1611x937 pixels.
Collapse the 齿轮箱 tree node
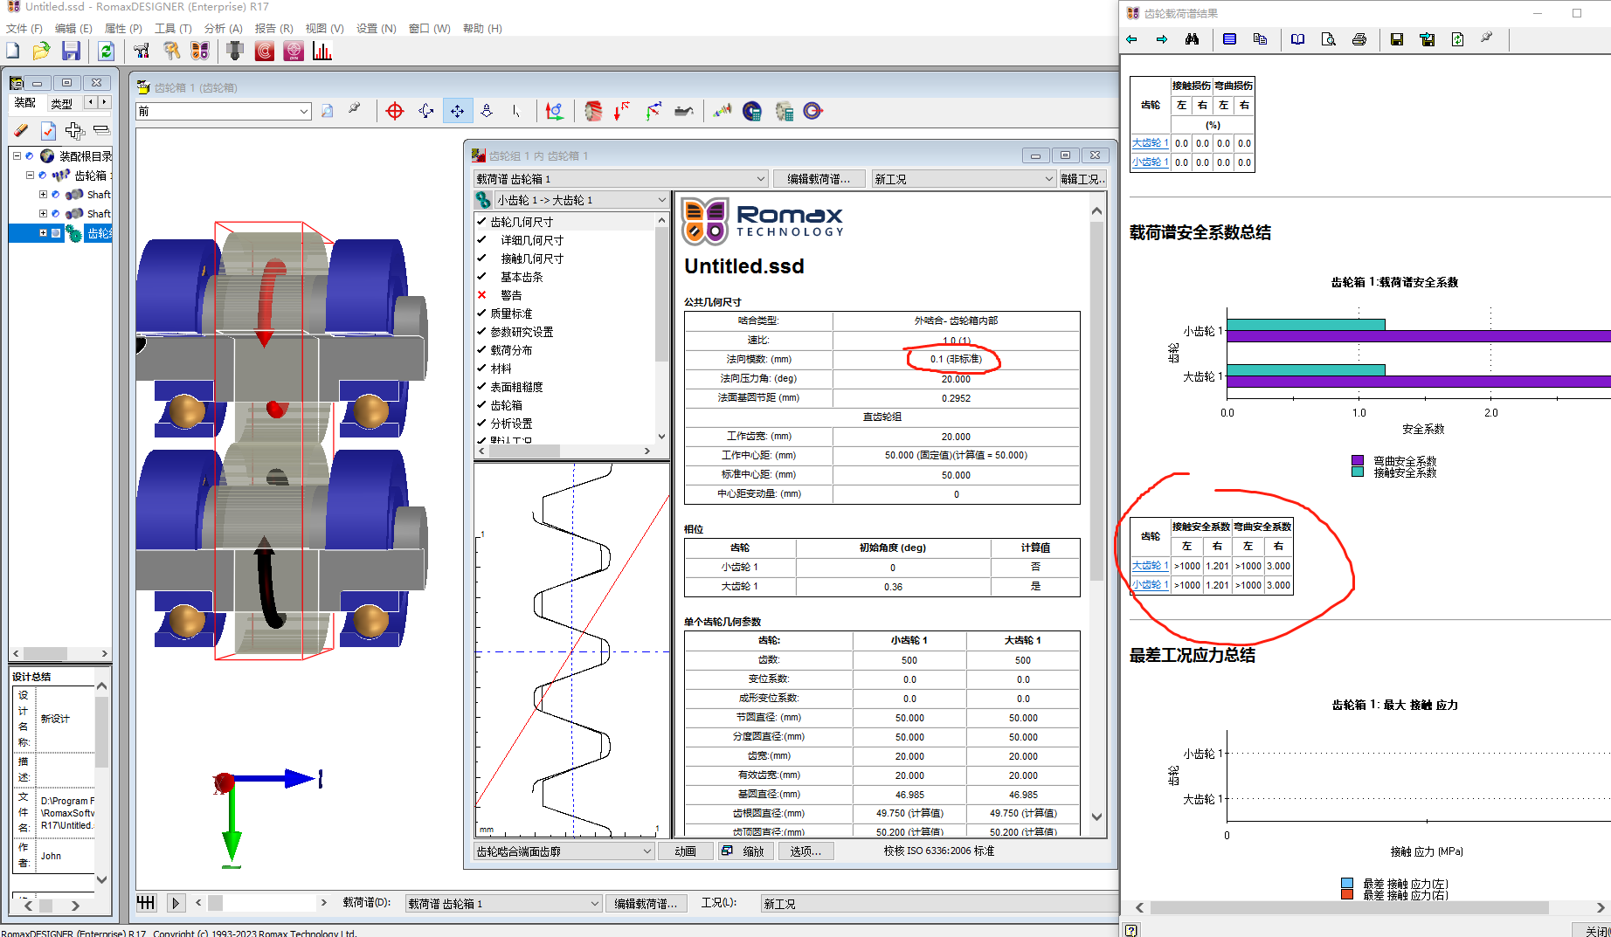coord(30,176)
